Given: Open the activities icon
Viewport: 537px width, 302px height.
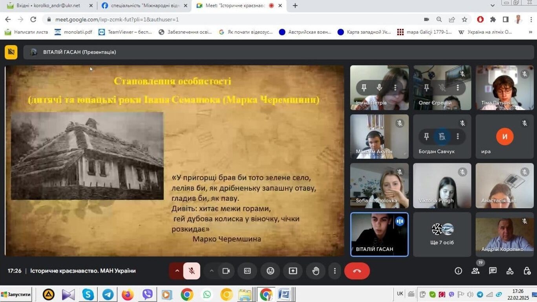Looking at the screenshot, I should pyautogui.click(x=510, y=271).
